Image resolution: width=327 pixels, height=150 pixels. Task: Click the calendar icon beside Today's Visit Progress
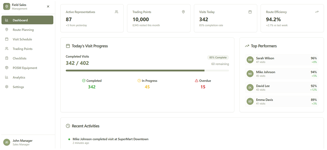[68, 46]
